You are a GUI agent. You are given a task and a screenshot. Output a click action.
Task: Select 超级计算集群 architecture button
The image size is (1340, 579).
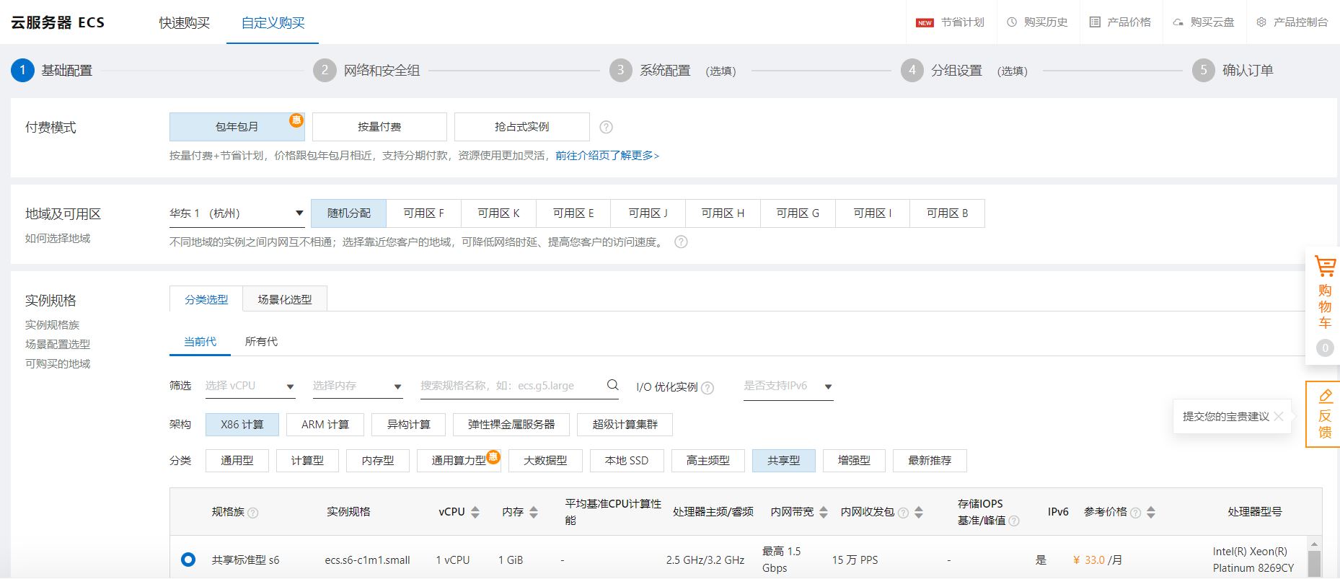(625, 425)
